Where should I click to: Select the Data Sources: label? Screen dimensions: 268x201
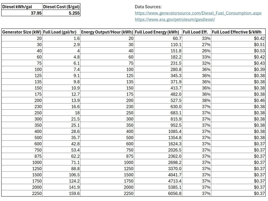pyautogui.click(x=148, y=7)
